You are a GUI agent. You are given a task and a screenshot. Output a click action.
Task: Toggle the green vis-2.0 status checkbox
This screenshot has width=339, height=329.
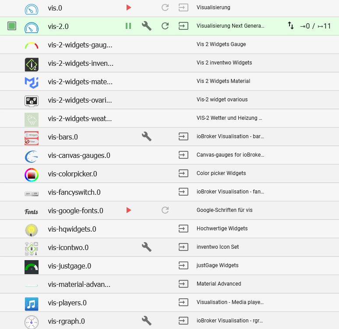tap(12, 26)
